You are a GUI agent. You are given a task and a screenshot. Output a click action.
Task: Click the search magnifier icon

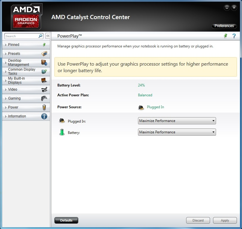pyautogui.click(x=41, y=36)
